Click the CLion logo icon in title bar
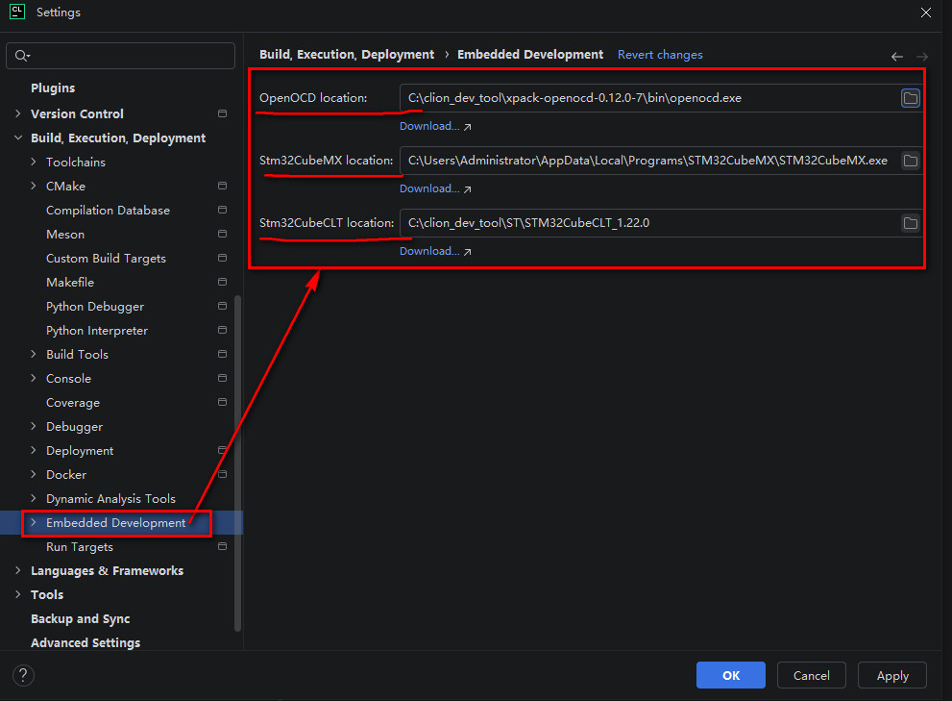This screenshot has width=952, height=701. (17, 12)
